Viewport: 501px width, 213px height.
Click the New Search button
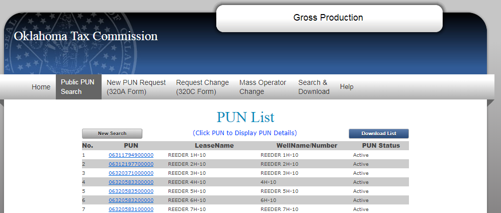point(112,134)
